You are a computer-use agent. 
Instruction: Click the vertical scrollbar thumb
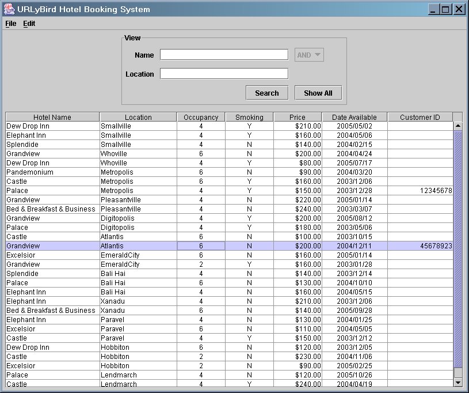click(458, 248)
